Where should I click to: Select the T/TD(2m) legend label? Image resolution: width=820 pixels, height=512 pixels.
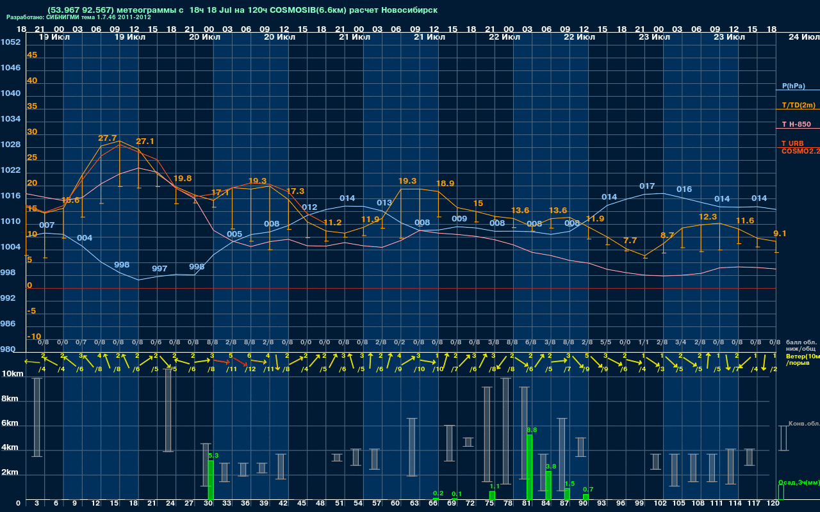point(798,105)
